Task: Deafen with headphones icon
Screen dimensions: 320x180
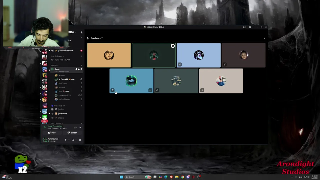Action: tap(73, 140)
